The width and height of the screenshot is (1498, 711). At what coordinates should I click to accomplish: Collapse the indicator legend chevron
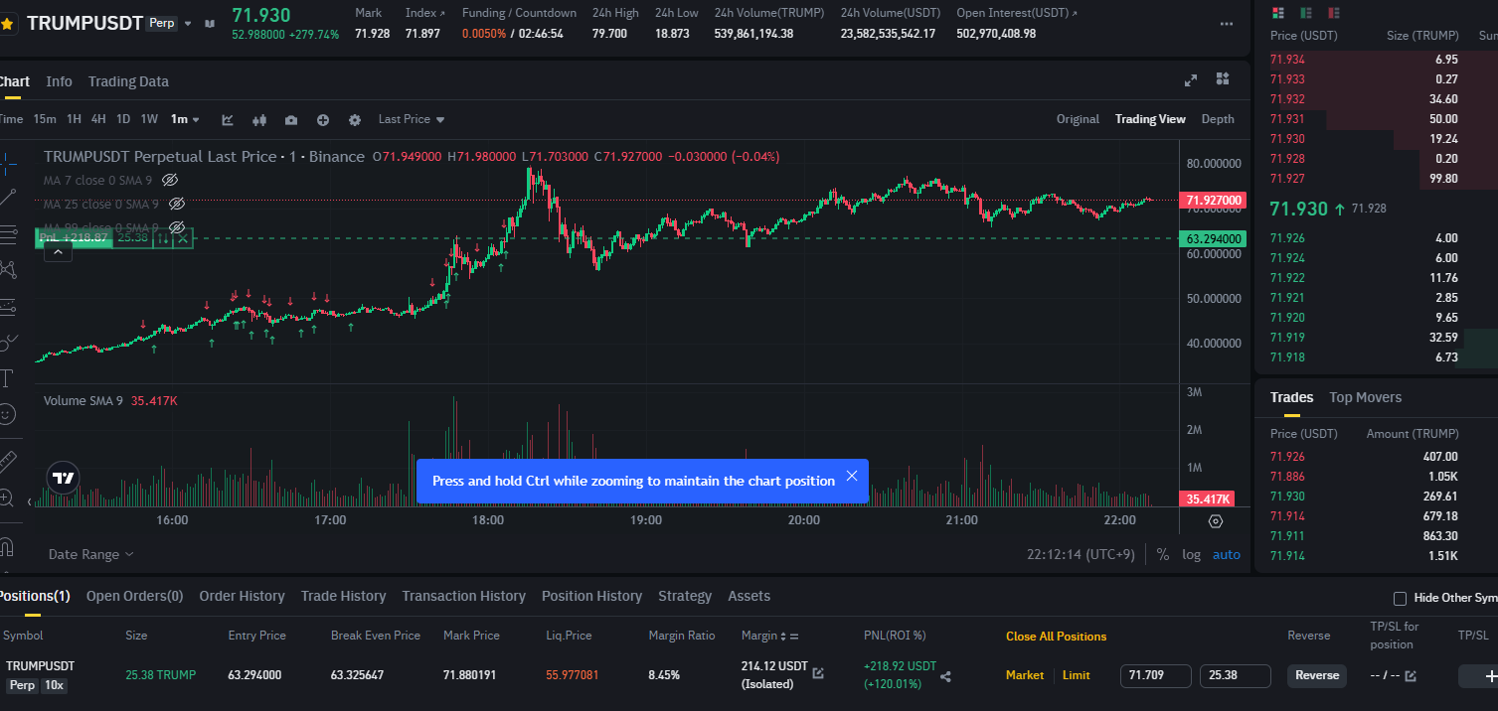(57, 252)
